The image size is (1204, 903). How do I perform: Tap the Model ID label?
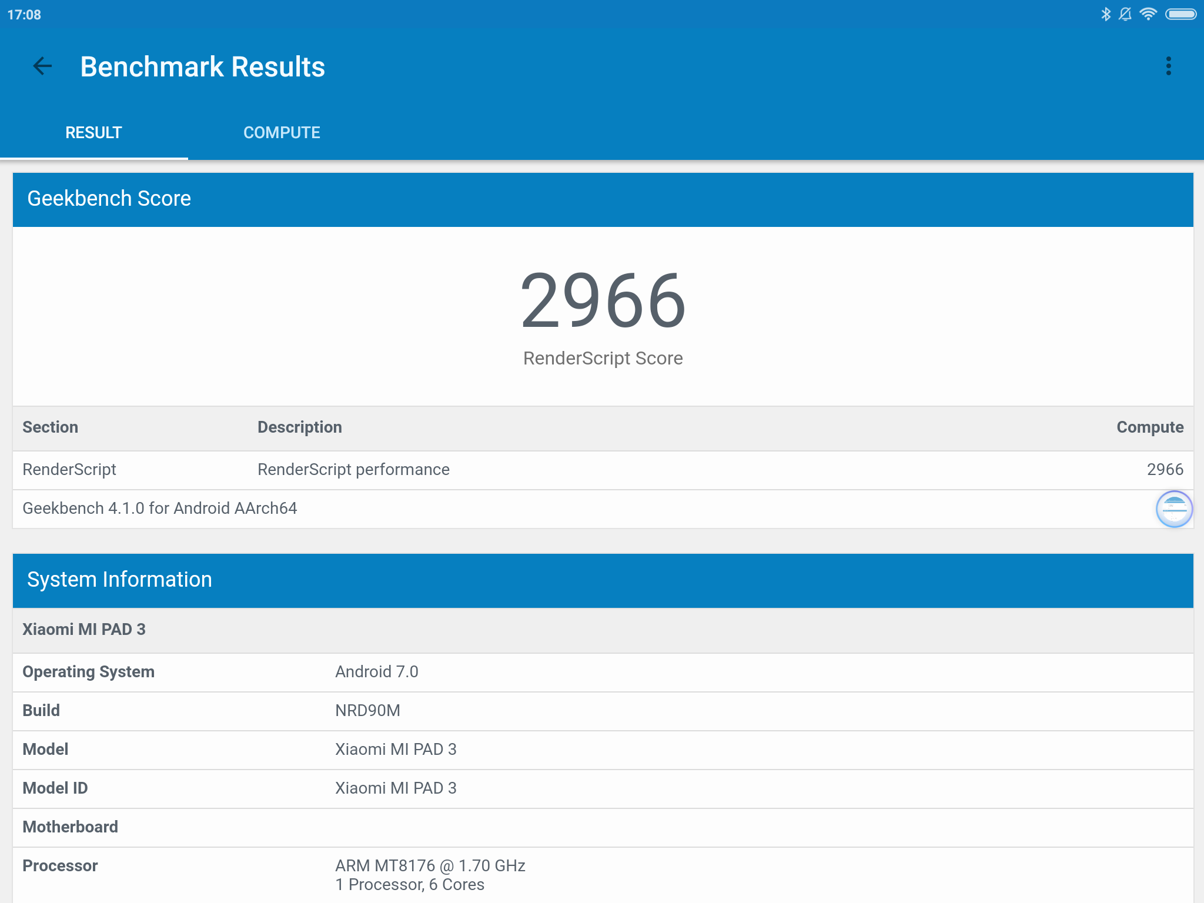click(55, 788)
